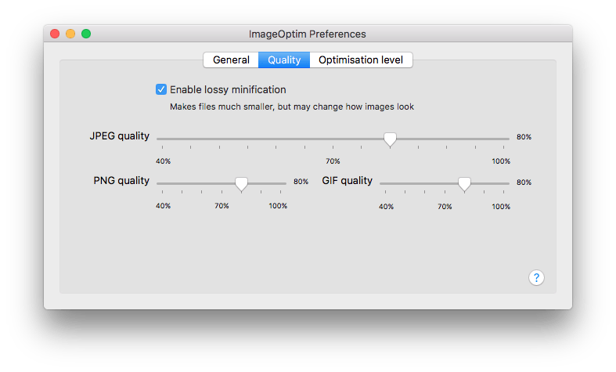Set JPEG quality slider to 100% end
616x372 pixels.
pos(506,139)
